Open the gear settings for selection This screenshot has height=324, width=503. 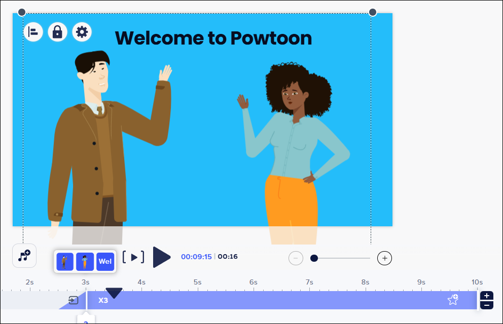(x=82, y=32)
